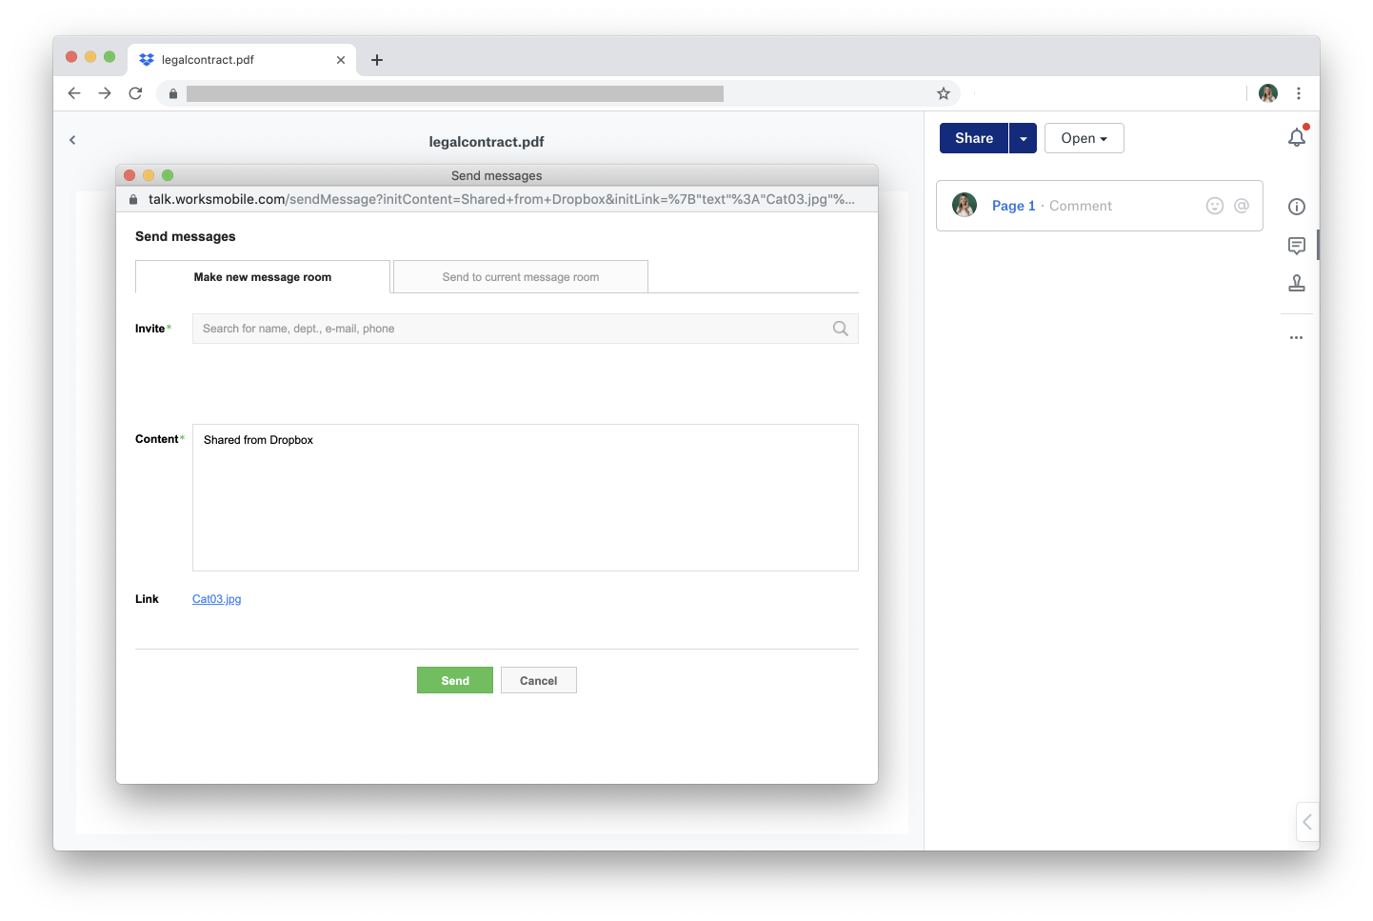Click the search magnifier in the Invite field
This screenshot has height=921, width=1373.
coord(840,329)
